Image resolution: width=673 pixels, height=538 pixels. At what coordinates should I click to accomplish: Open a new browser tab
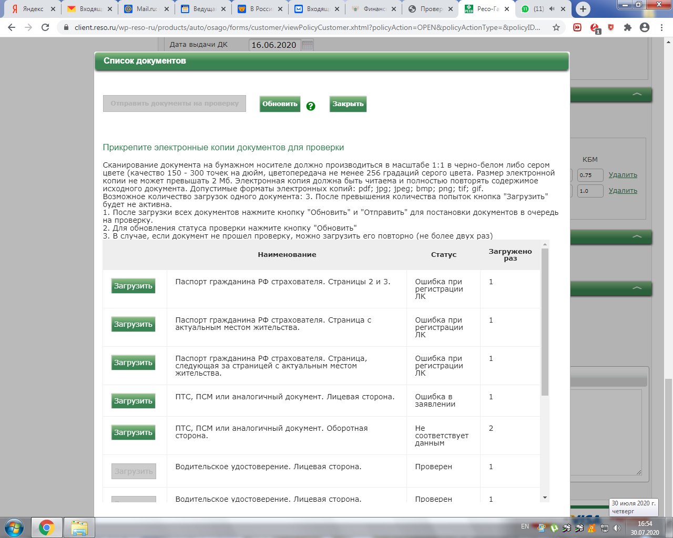(583, 9)
